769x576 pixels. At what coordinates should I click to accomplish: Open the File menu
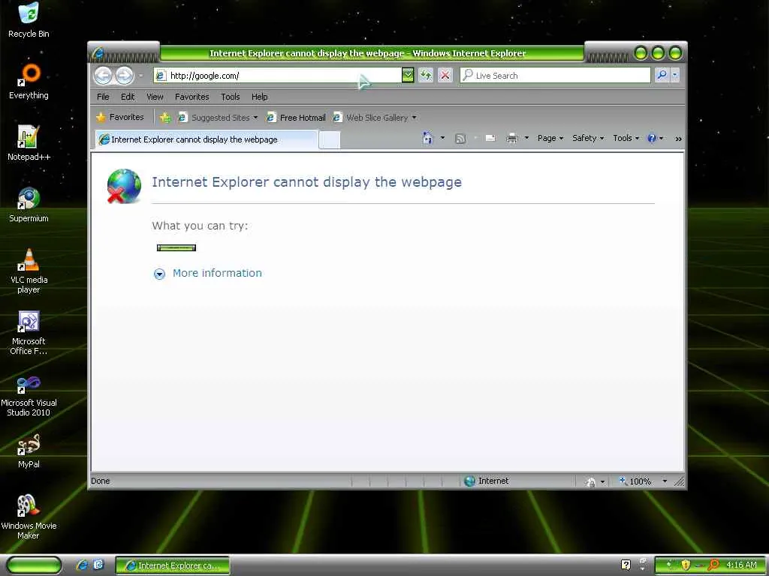103,97
